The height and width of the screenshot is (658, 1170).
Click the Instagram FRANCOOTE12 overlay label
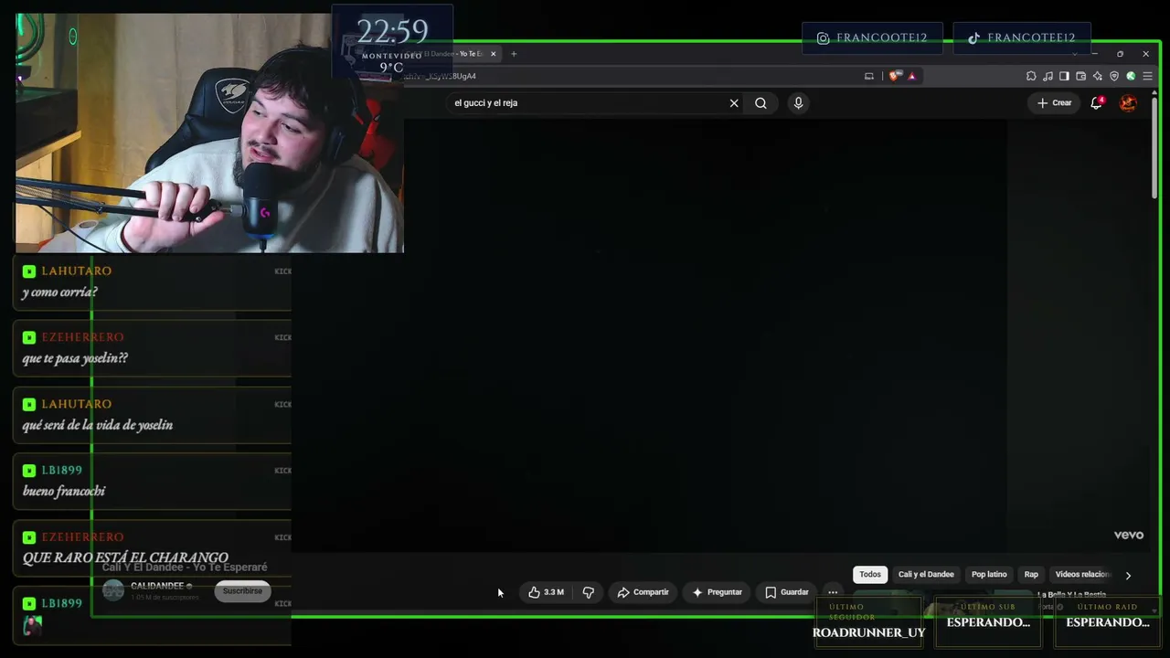tap(872, 38)
